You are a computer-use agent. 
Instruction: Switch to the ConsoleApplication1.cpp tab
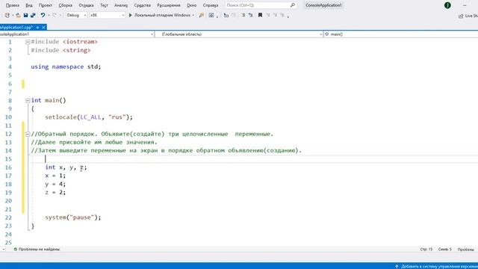(x=16, y=28)
